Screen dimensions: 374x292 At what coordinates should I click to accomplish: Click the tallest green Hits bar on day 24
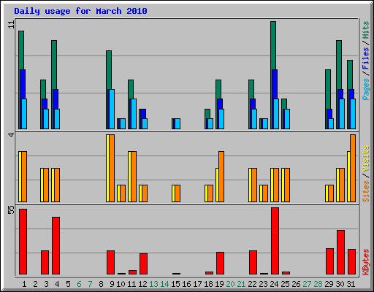273,45
